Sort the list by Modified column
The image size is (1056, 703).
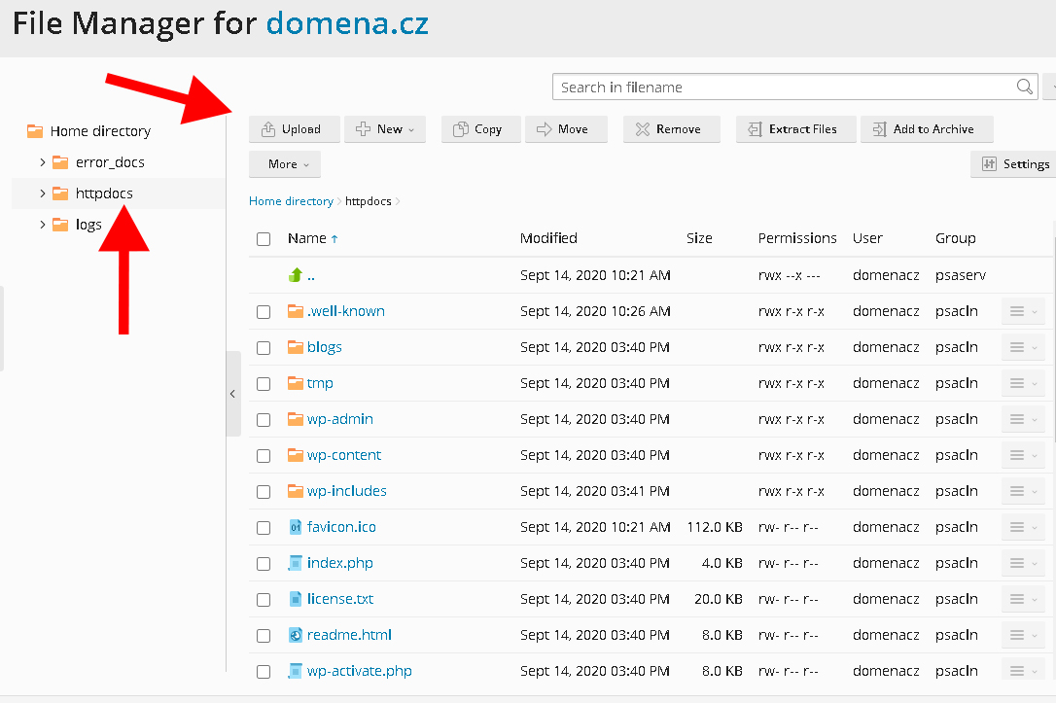coord(548,238)
